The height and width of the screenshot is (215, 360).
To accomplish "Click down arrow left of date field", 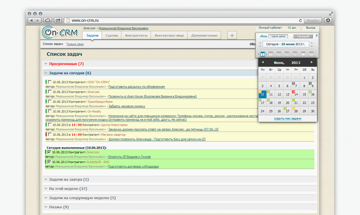I will tap(260, 46).
